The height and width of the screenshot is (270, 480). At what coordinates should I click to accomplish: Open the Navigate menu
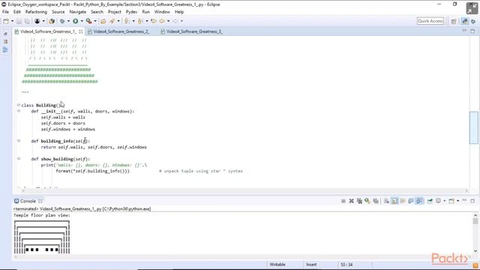78,12
